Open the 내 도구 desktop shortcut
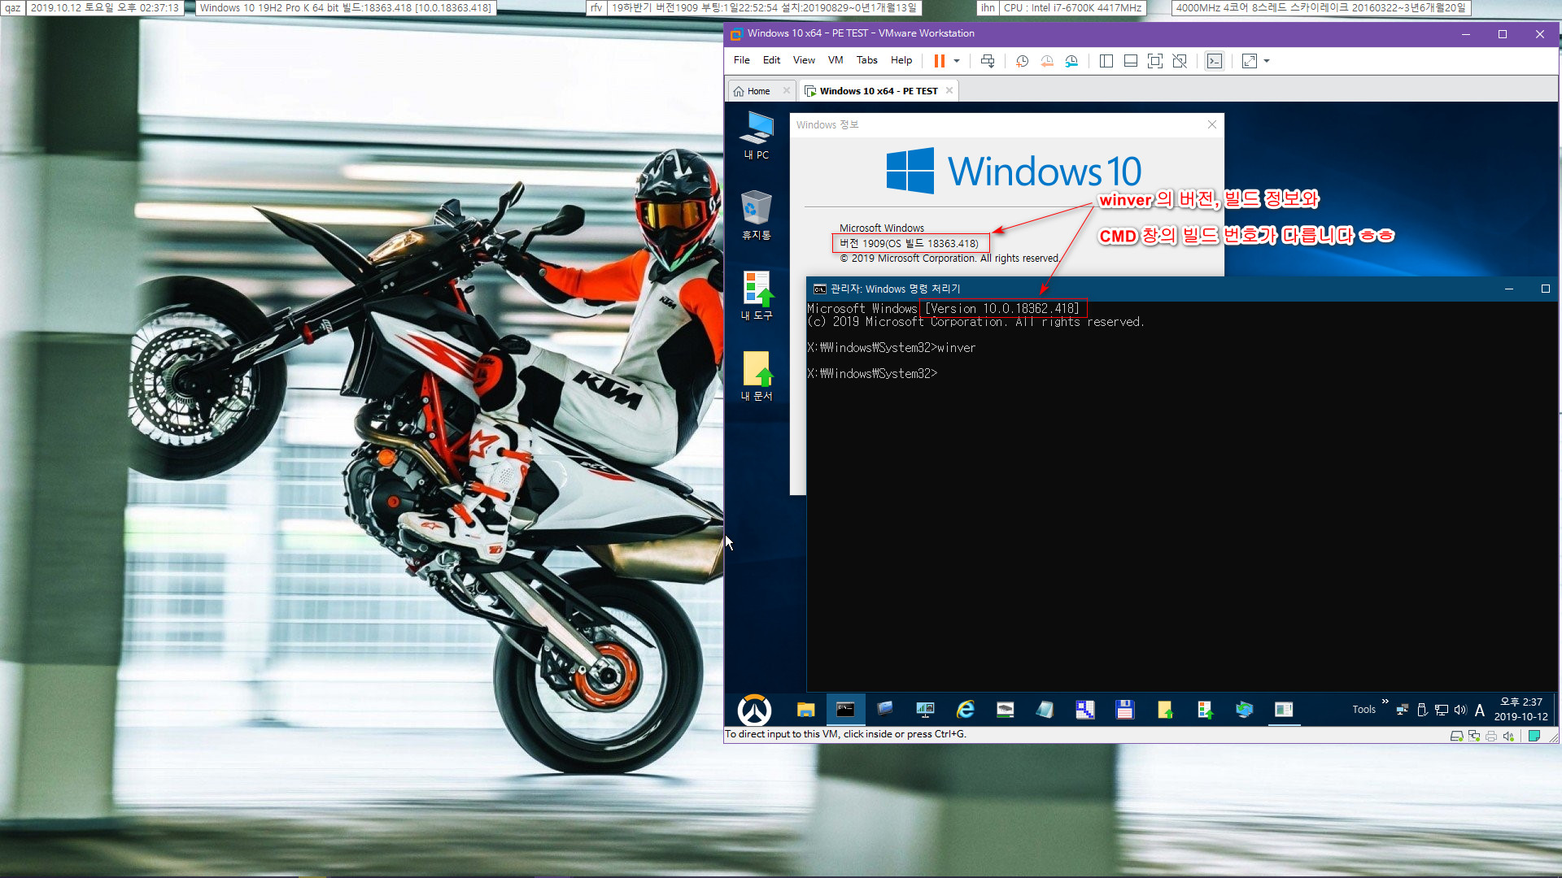The width and height of the screenshot is (1562, 878). click(x=757, y=296)
